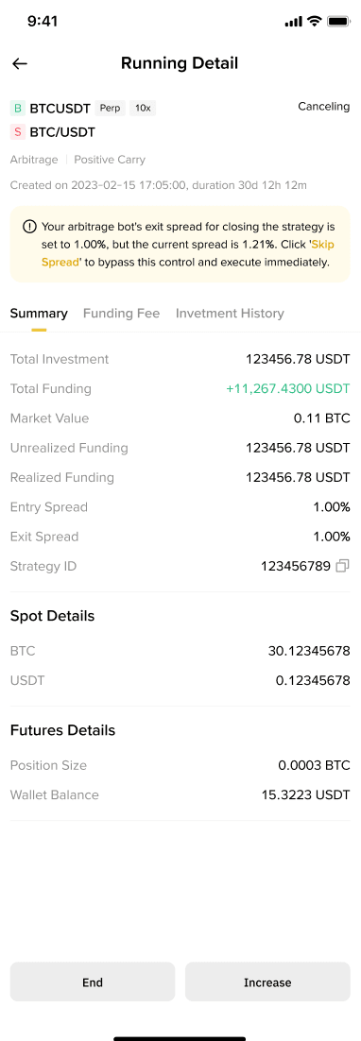The image size is (361, 1041).
Task: Tap the Strategy ID number 123456789
Action: click(295, 566)
